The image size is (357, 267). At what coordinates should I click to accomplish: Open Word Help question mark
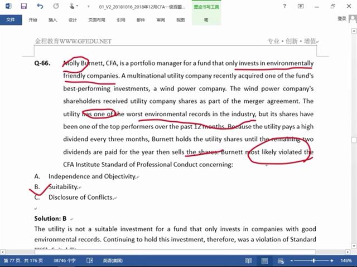click(284, 6)
